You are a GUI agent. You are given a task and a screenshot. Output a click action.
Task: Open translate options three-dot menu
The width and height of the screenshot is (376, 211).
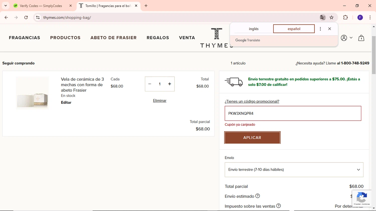(320, 29)
